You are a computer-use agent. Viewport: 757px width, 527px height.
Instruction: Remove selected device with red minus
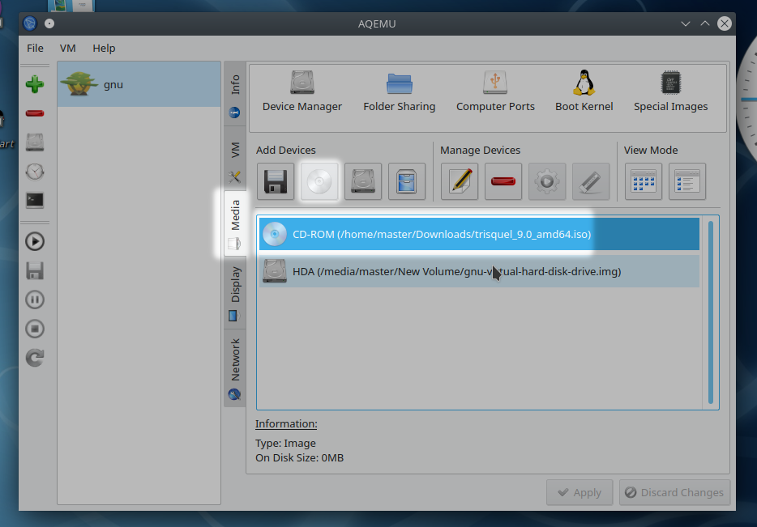point(503,182)
